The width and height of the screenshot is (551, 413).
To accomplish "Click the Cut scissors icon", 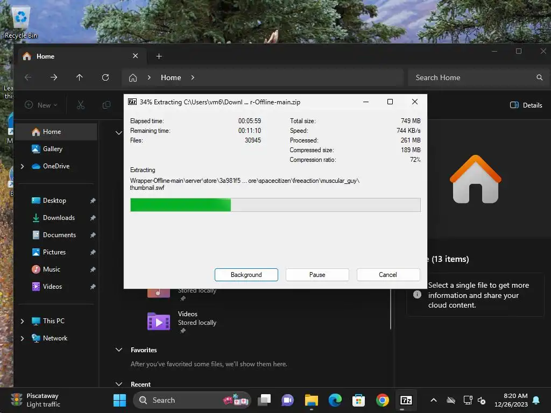I will [81, 105].
